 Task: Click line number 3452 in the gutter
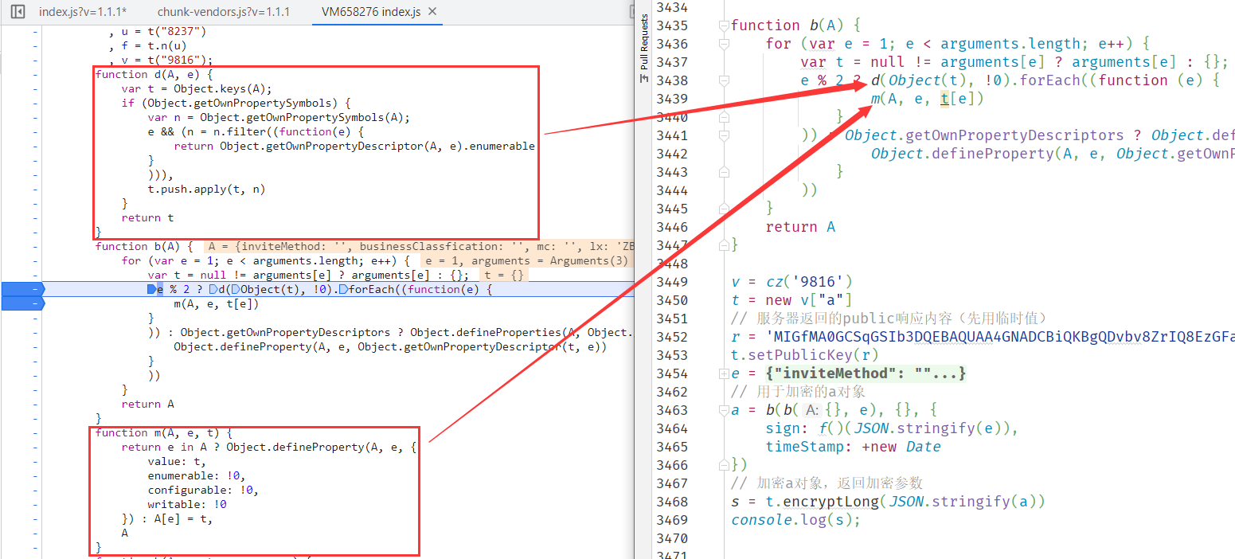(x=671, y=337)
